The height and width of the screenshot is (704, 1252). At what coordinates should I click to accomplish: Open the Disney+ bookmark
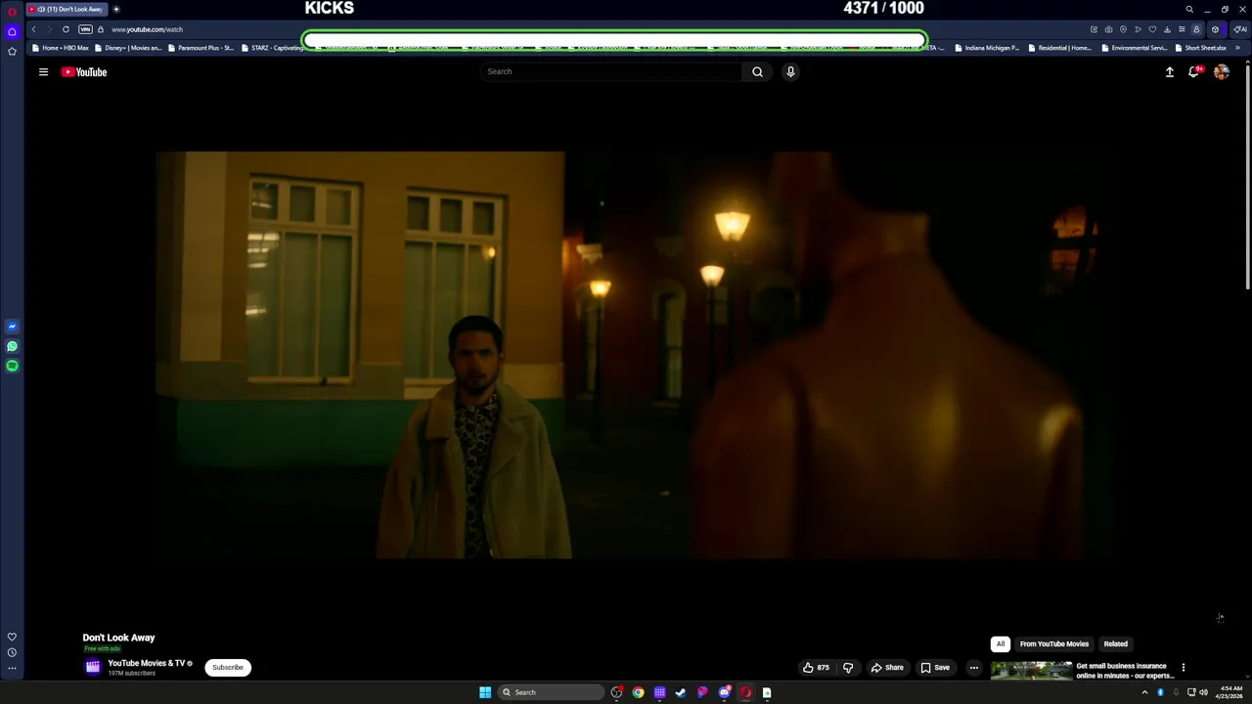[x=128, y=48]
